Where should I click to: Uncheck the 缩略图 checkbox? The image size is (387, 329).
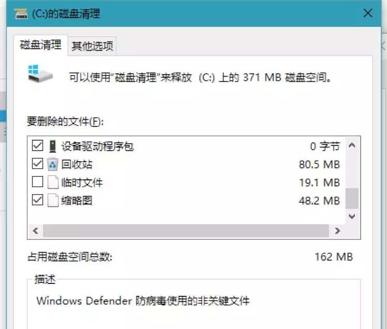pos(37,200)
